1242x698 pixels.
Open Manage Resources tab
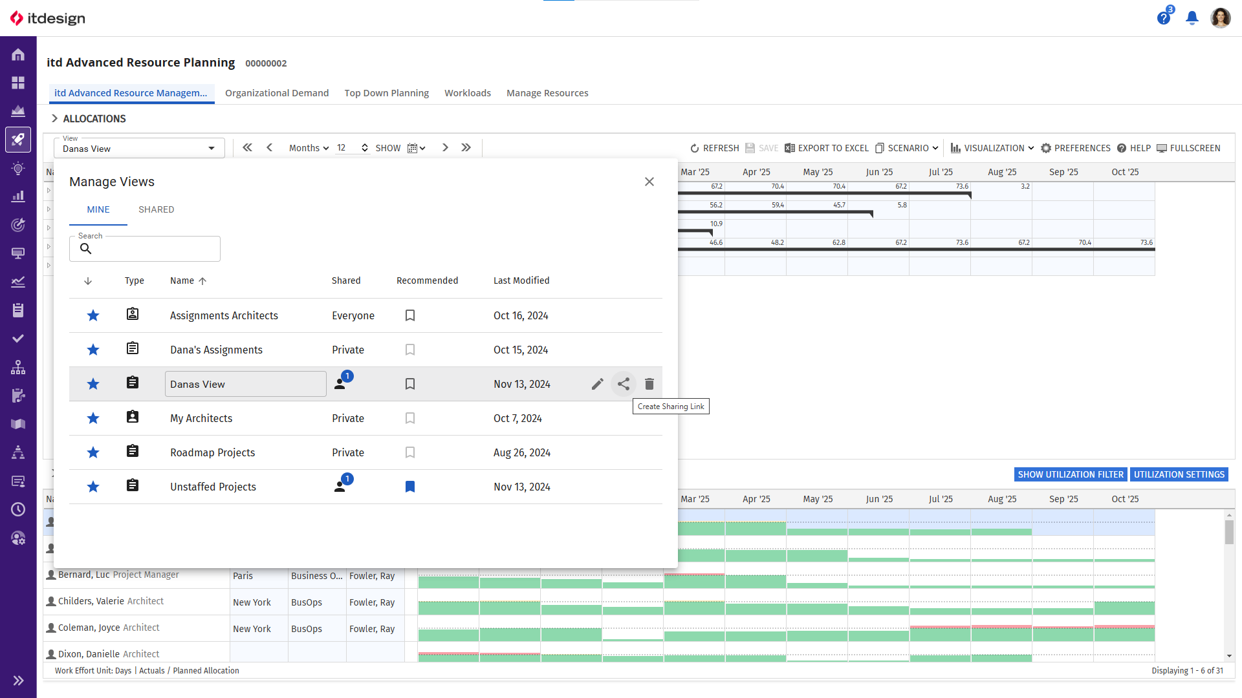tap(547, 93)
